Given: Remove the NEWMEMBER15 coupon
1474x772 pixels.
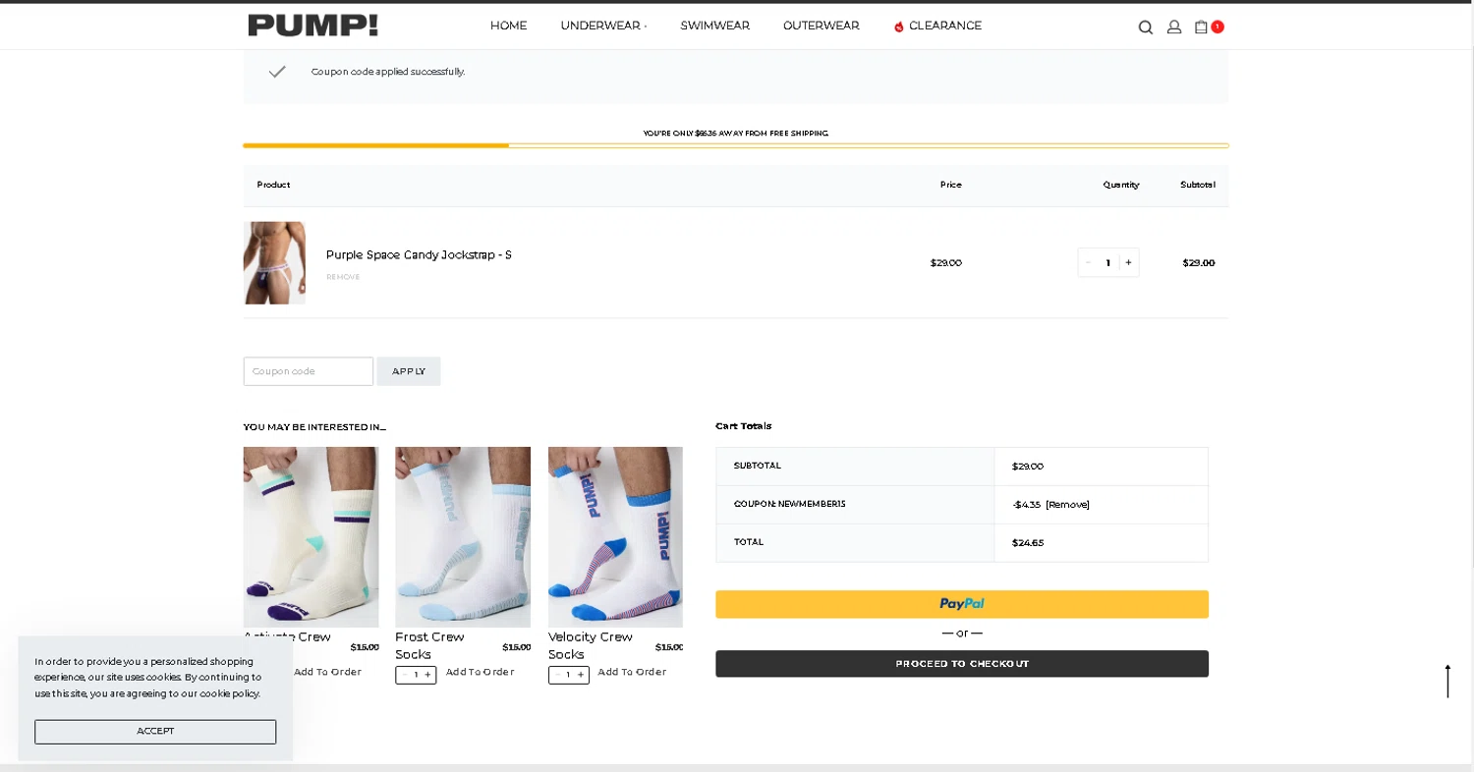Looking at the screenshot, I should click(1067, 504).
